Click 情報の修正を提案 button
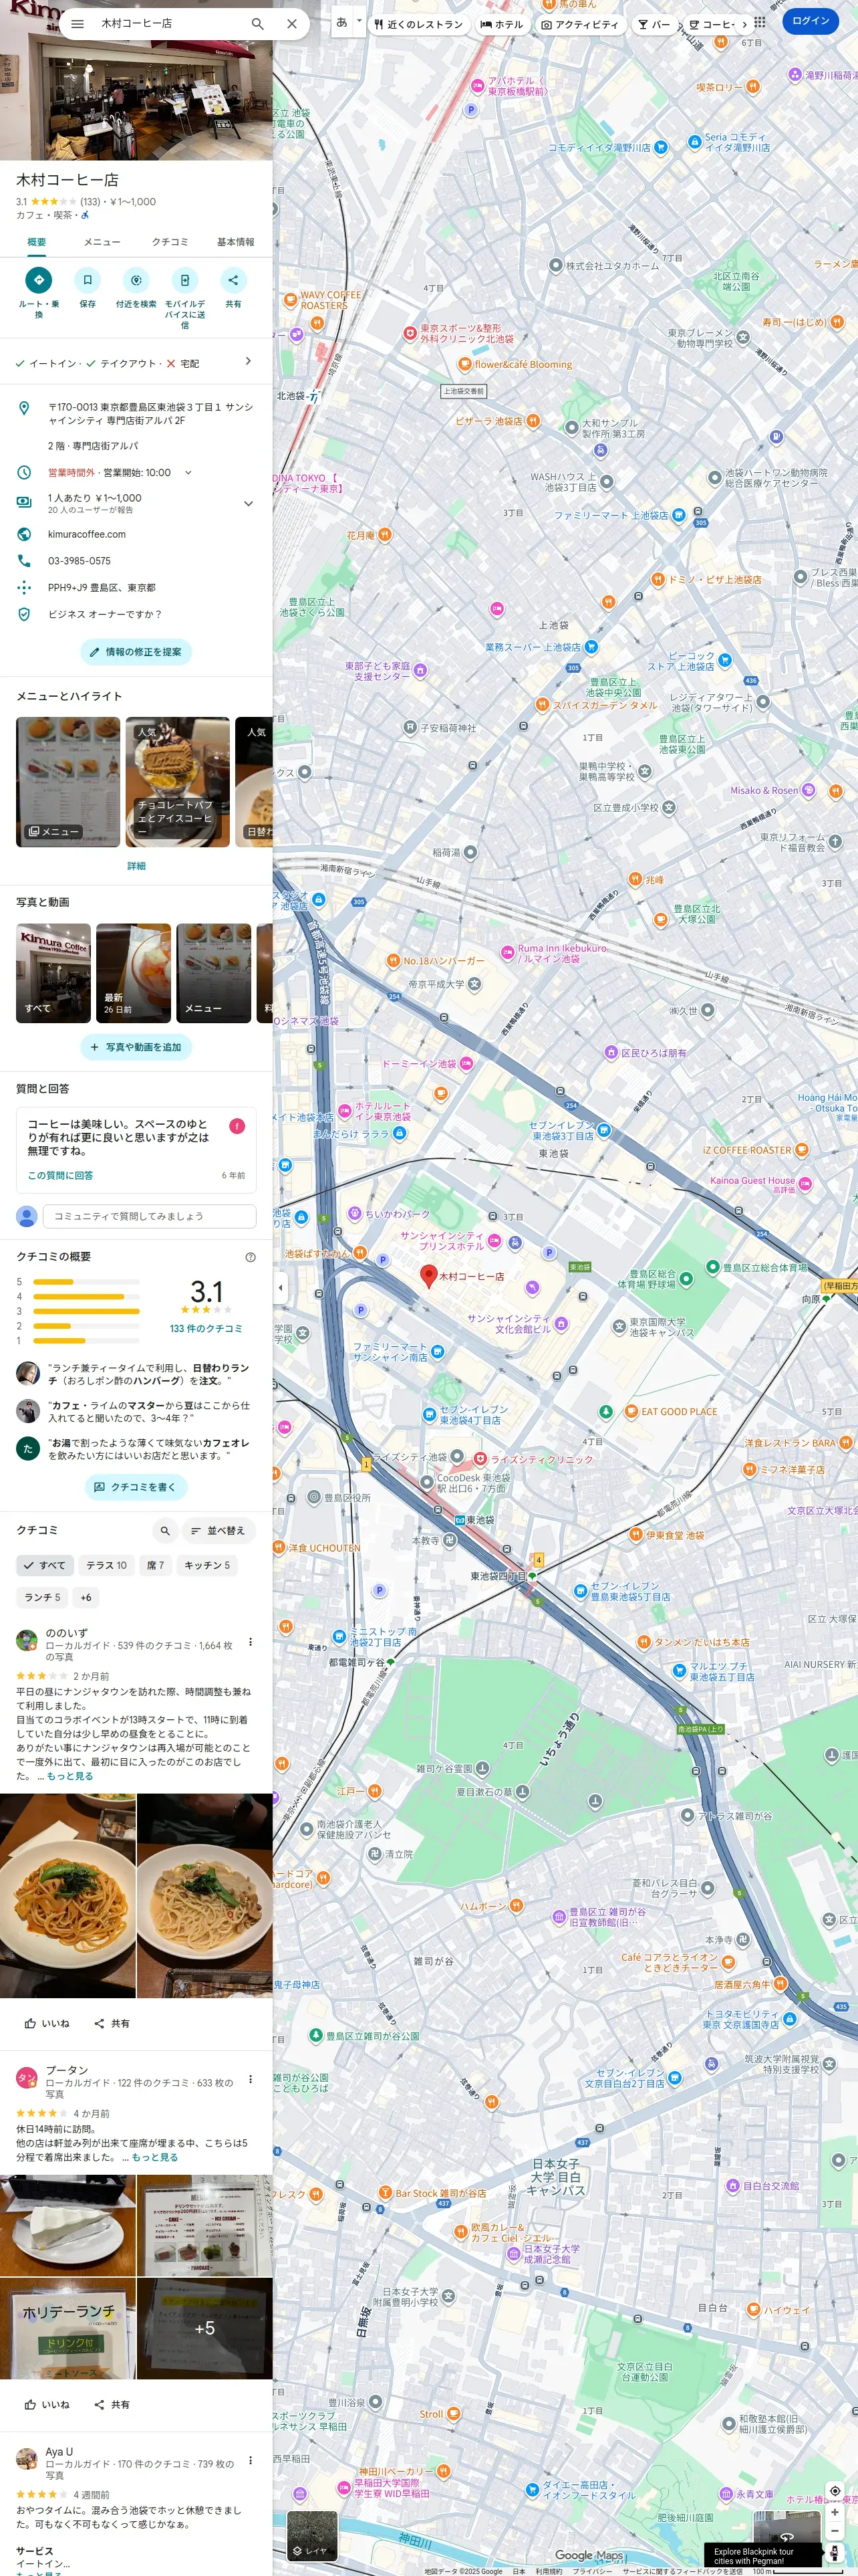The height and width of the screenshot is (2576, 858). click(x=136, y=652)
